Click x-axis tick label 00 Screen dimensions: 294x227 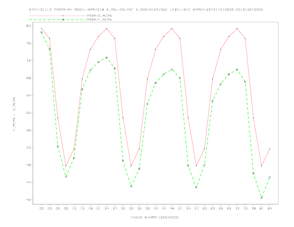pos(42,208)
